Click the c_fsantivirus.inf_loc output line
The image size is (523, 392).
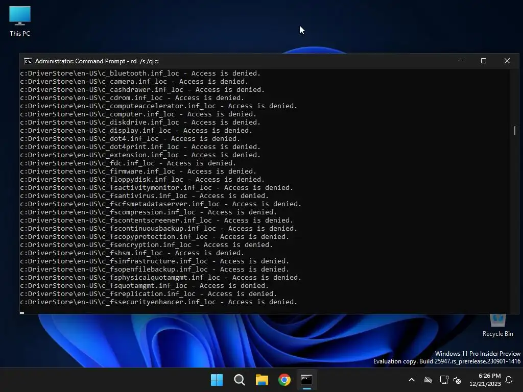click(144, 195)
